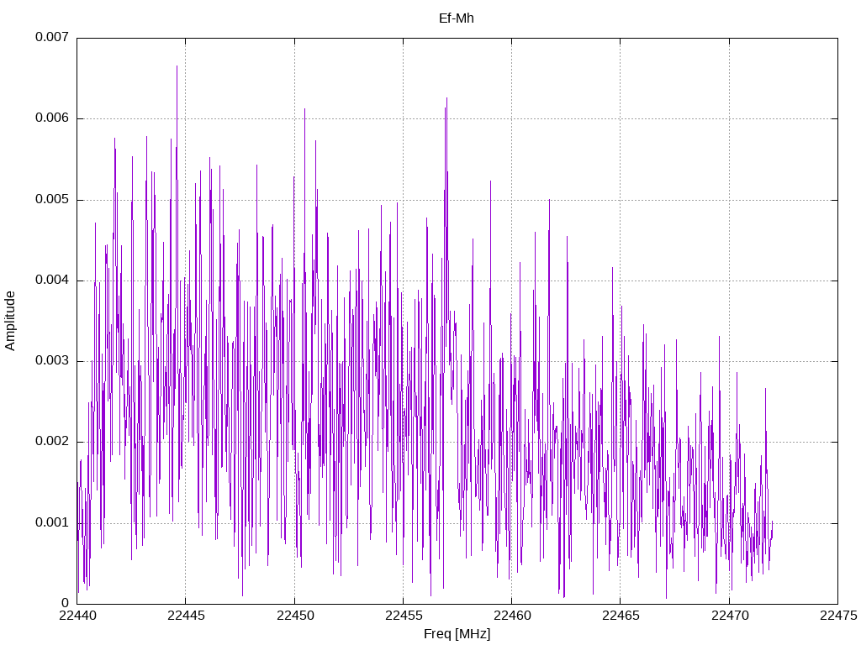Viewport: 861px width, 645px height.
Task: Click the x-axis tick label 22475
Action: [x=838, y=616]
